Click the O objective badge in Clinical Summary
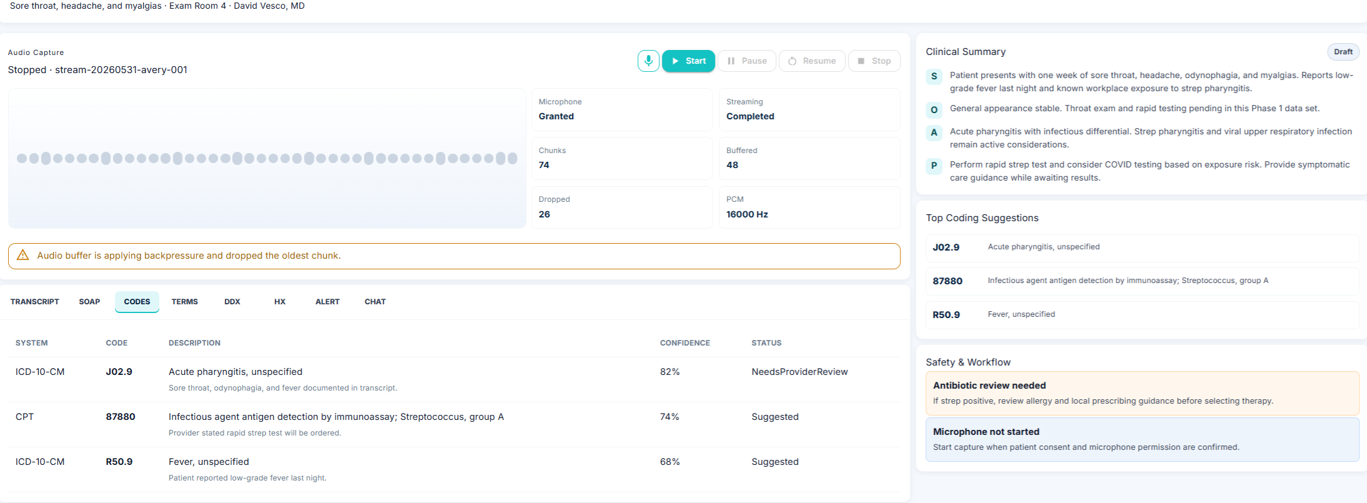Viewport: 1367px width, 503px height. pos(934,109)
